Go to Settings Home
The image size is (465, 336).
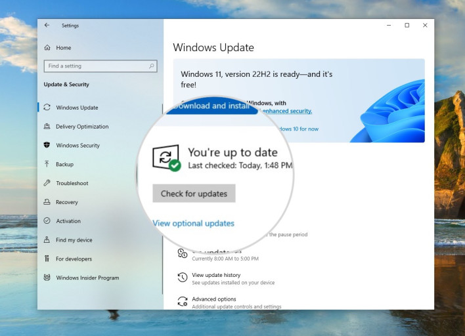[x=100, y=48]
